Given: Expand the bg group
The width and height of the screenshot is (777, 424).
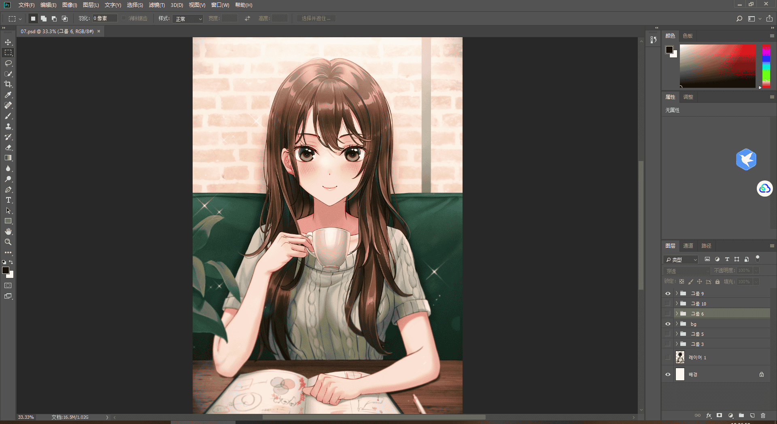Looking at the screenshot, I should 676,324.
